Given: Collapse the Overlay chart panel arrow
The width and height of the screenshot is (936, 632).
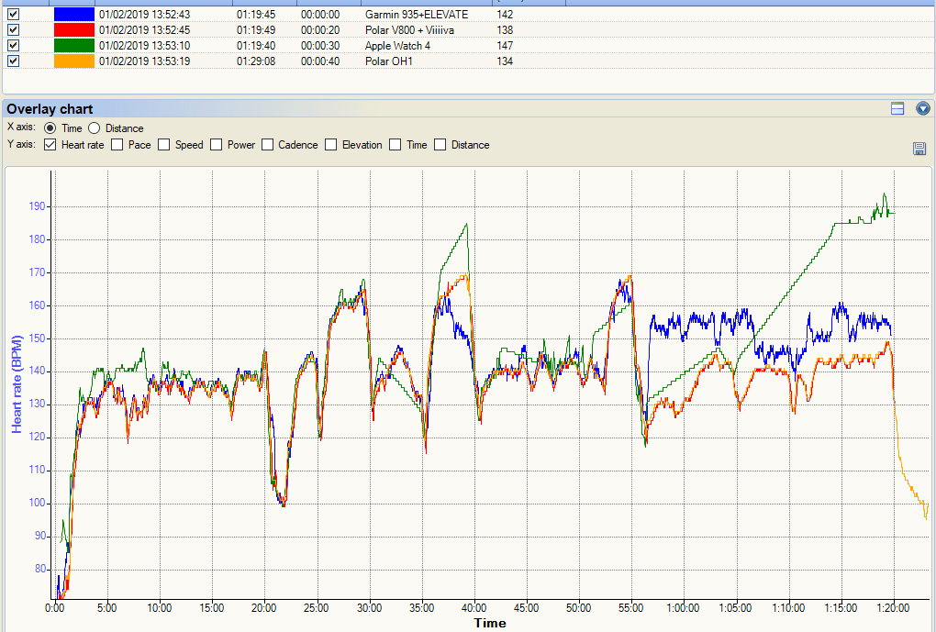Looking at the screenshot, I should 923,108.
